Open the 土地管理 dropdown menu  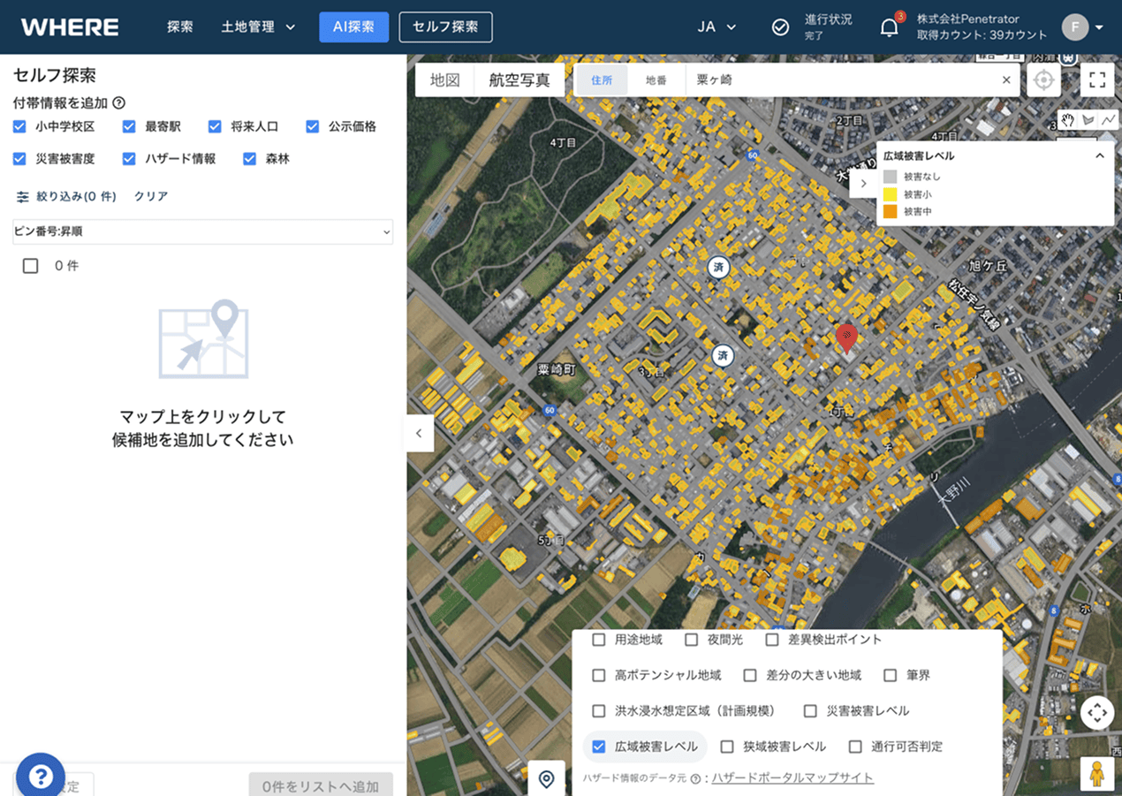(258, 27)
